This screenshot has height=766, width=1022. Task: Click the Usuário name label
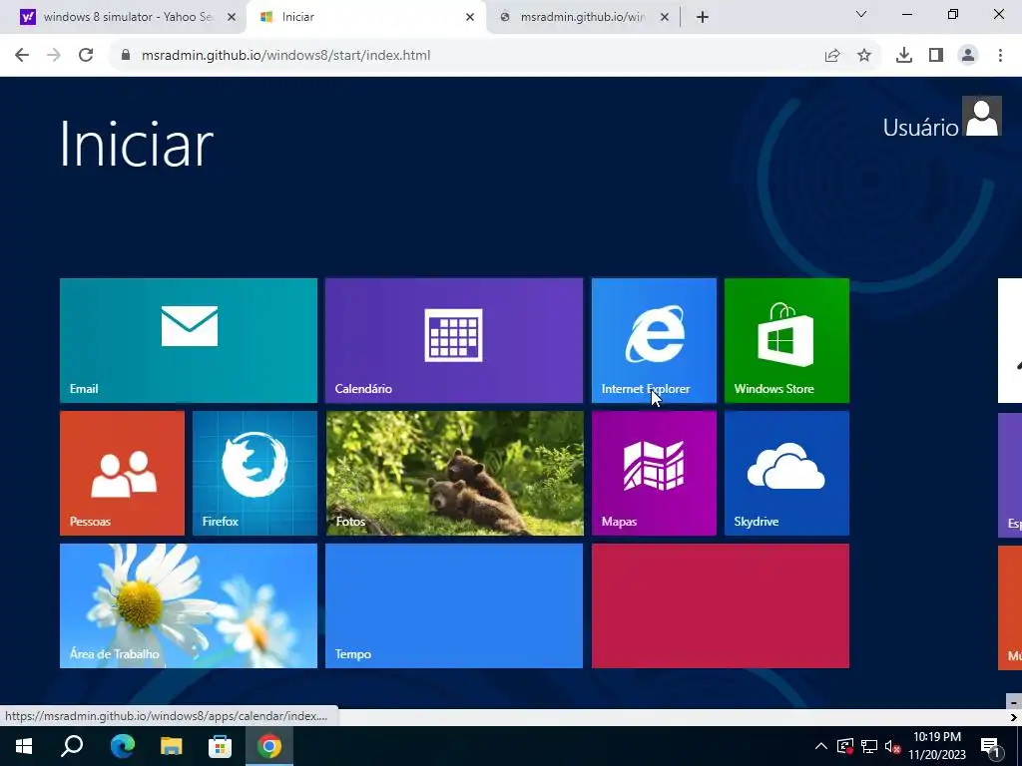[920, 128]
